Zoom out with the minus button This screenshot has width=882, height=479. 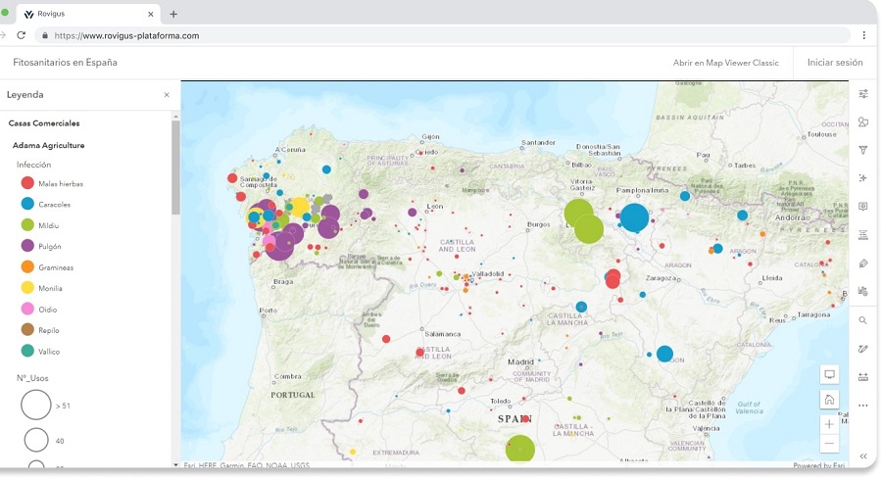click(x=829, y=444)
